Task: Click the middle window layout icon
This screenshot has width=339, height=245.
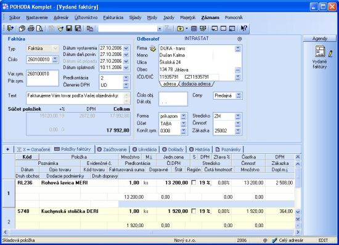Action: [x=223, y=28]
